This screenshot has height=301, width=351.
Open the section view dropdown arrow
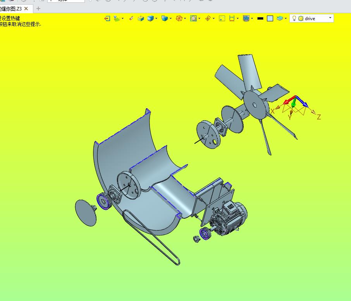[x=199, y=18]
